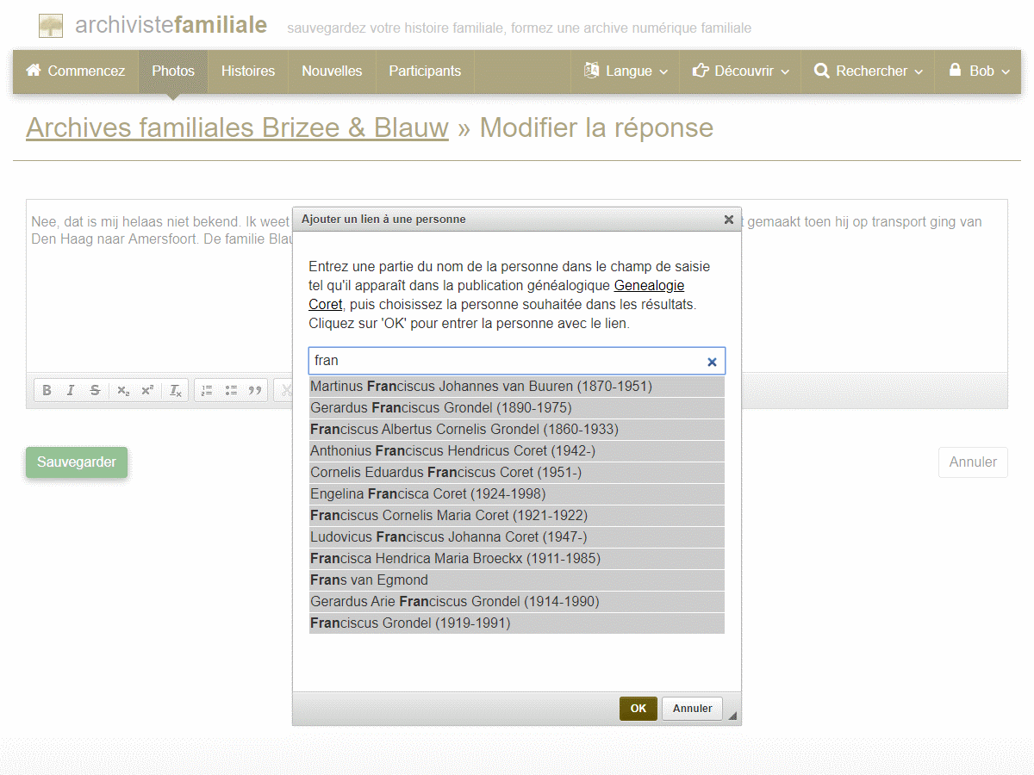Click the green Sauvegarder button

click(77, 462)
